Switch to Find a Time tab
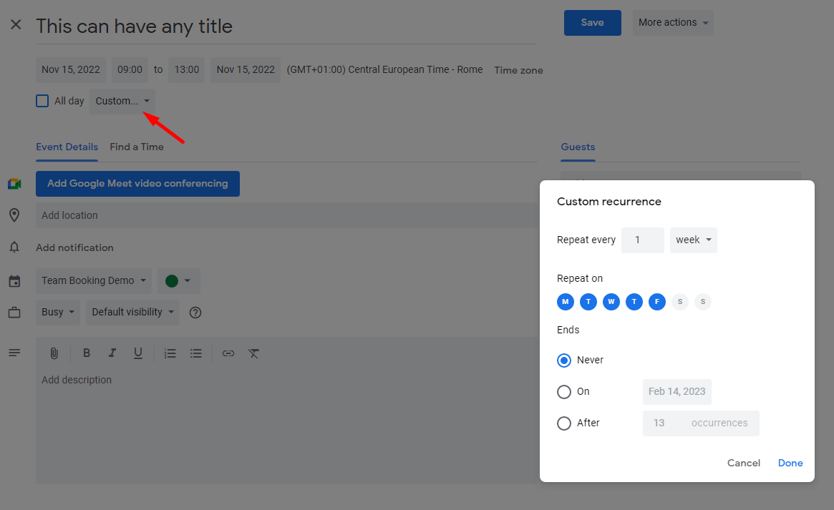The width and height of the screenshot is (834, 510). [137, 147]
